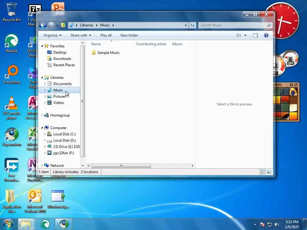Open the view options dropdown arrow

point(245,35)
